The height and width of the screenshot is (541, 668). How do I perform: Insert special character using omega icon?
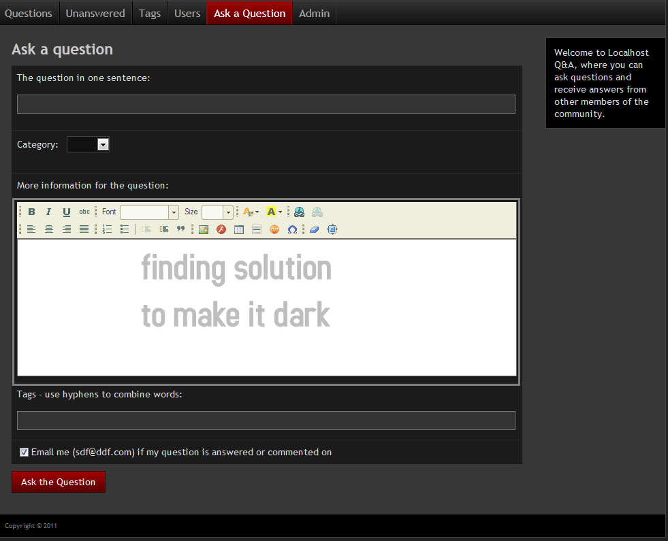pos(292,229)
